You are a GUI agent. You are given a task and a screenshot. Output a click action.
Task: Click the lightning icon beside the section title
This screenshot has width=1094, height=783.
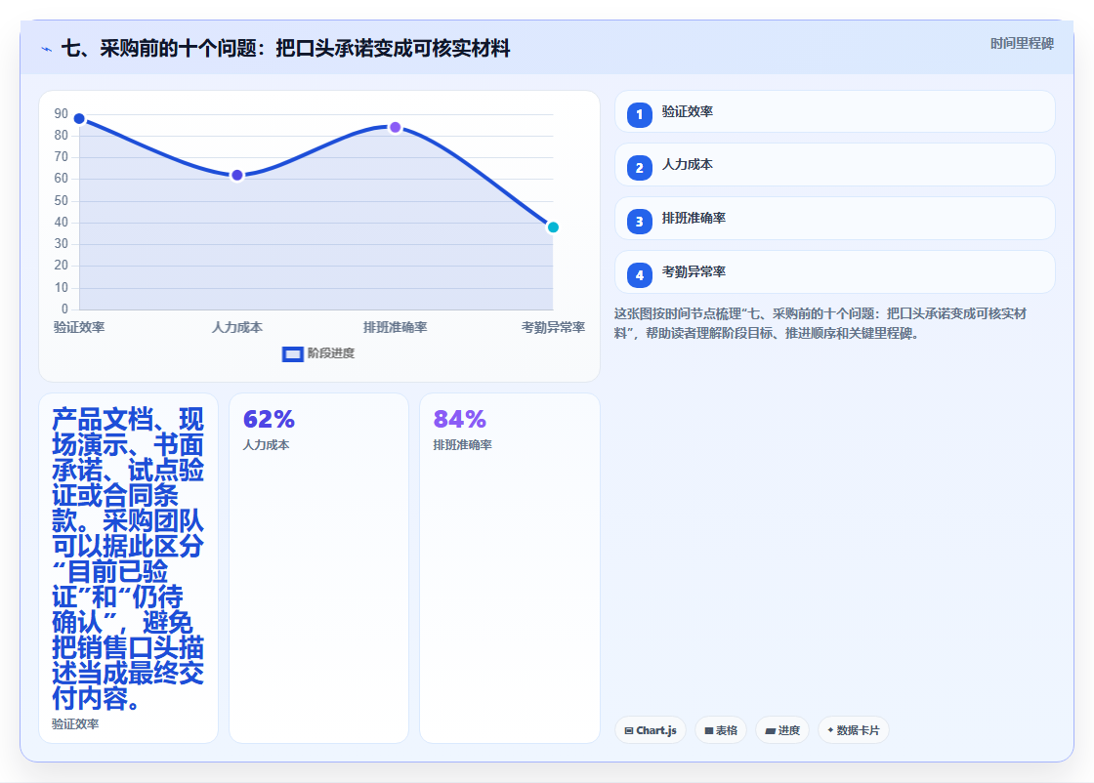click(47, 49)
